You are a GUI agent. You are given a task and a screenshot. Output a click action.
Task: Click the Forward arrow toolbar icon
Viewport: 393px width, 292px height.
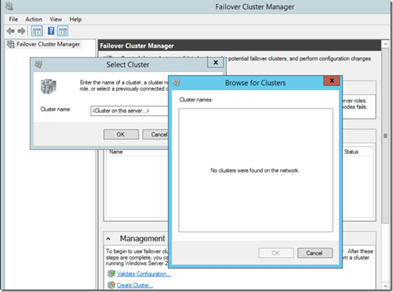pos(22,31)
